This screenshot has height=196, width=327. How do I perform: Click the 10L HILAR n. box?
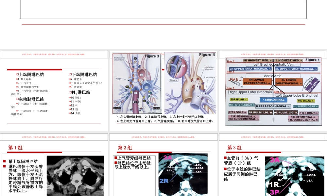[306, 101]
